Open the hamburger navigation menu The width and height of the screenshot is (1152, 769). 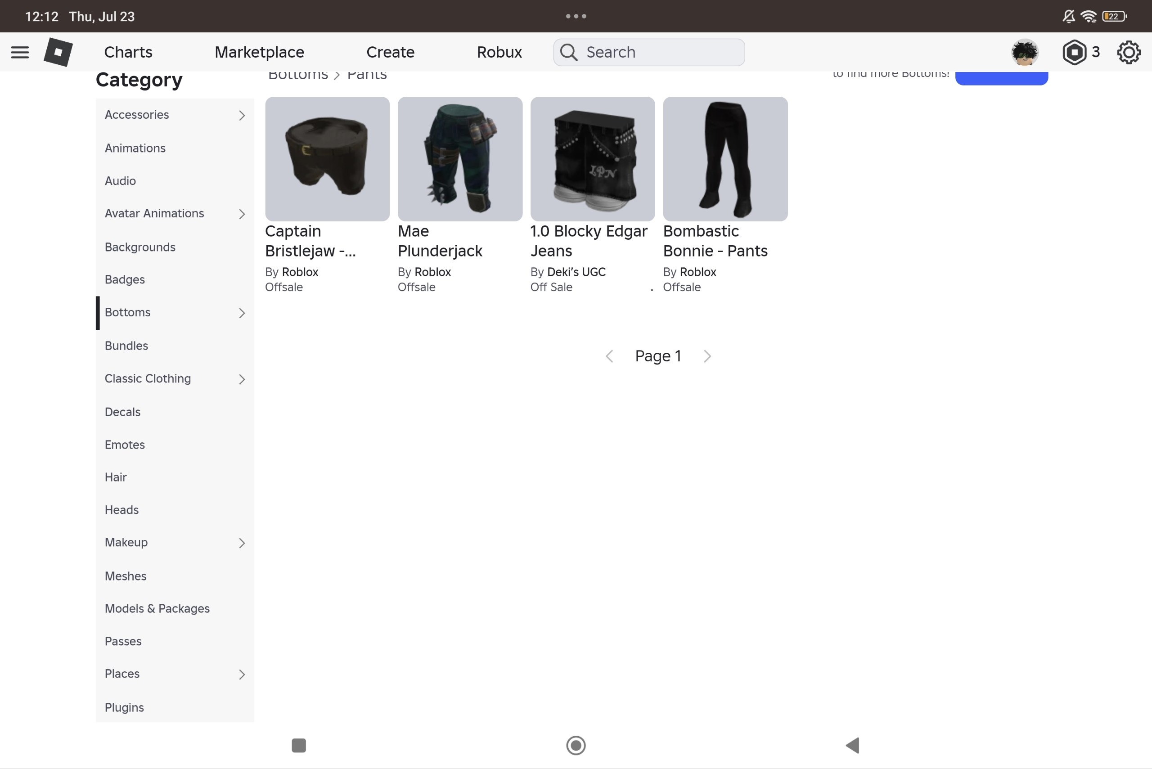coord(20,52)
